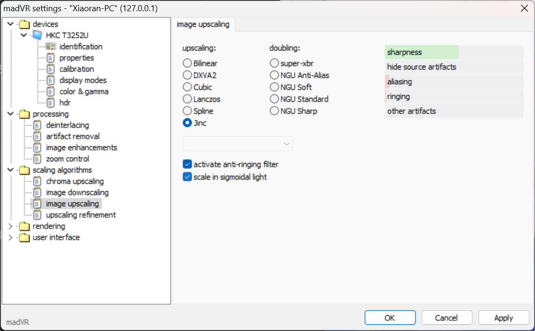Expand the user interface tree node
The height and width of the screenshot is (331, 535).
pyautogui.click(x=11, y=237)
